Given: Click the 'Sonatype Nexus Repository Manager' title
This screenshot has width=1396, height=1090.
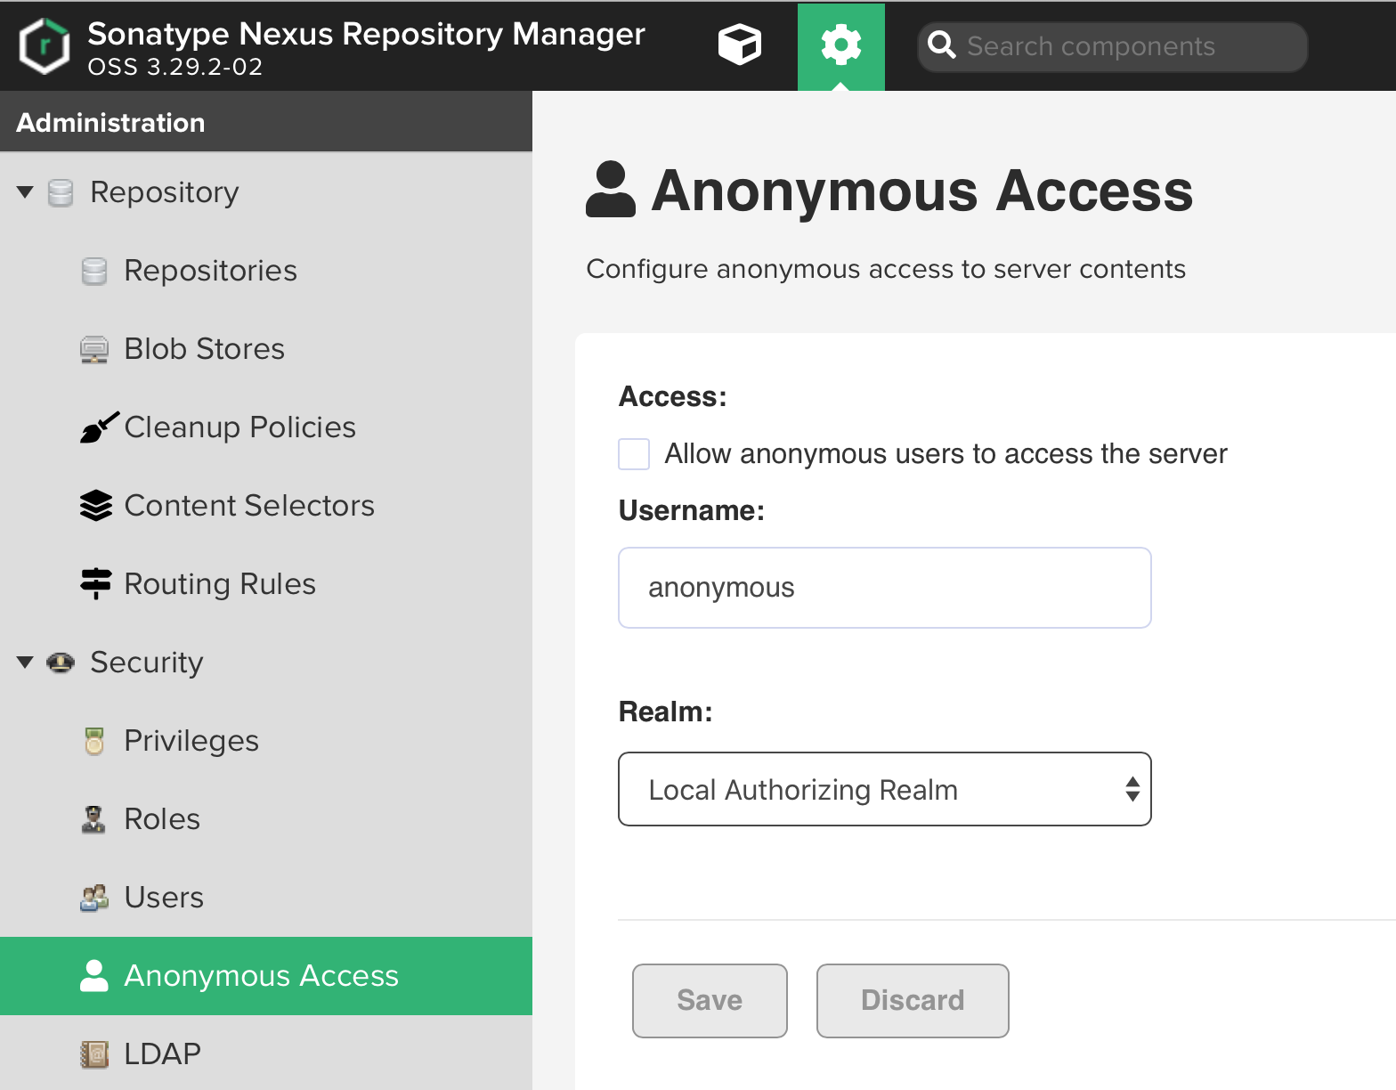Looking at the screenshot, I should point(366,34).
